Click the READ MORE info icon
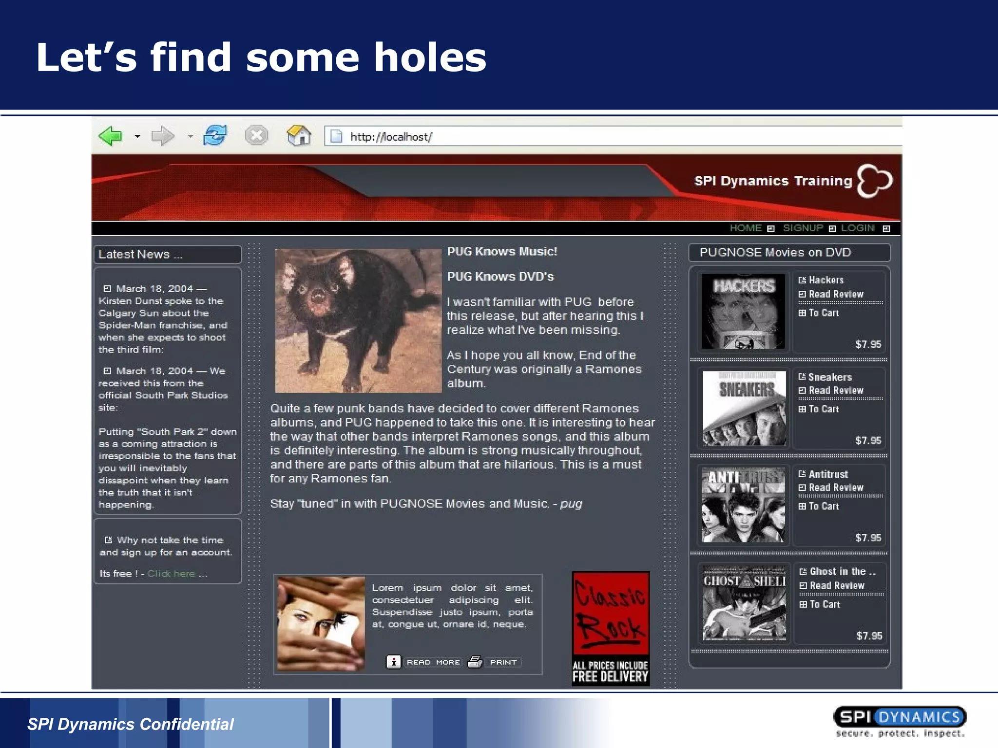Viewport: 998px width, 748px height. point(393,662)
